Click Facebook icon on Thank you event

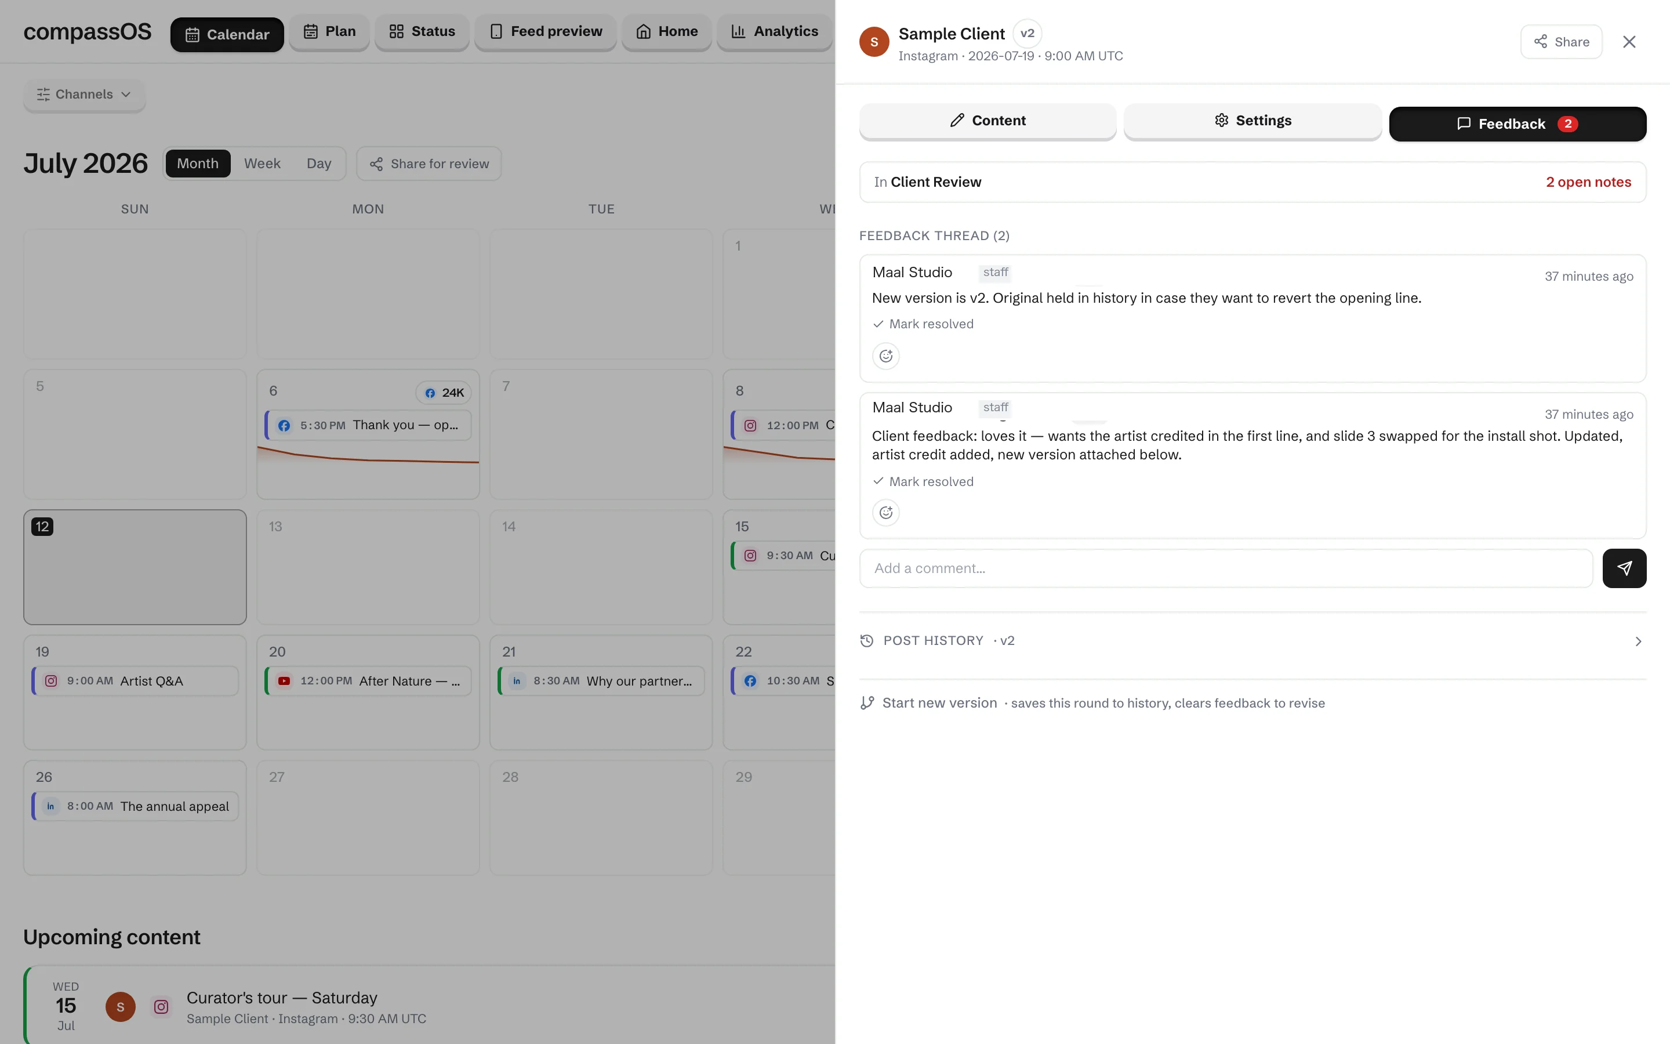tap(284, 425)
